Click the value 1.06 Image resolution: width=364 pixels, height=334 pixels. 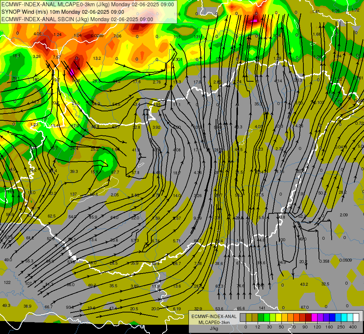(x=336, y=11)
